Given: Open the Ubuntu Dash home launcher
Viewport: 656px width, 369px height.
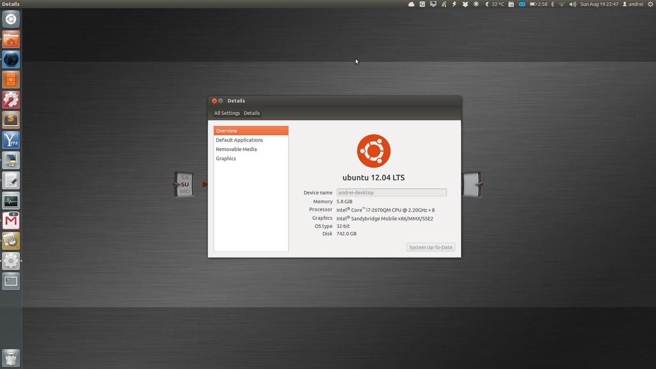Looking at the screenshot, I should pyautogui.click(x=11, y=19).
